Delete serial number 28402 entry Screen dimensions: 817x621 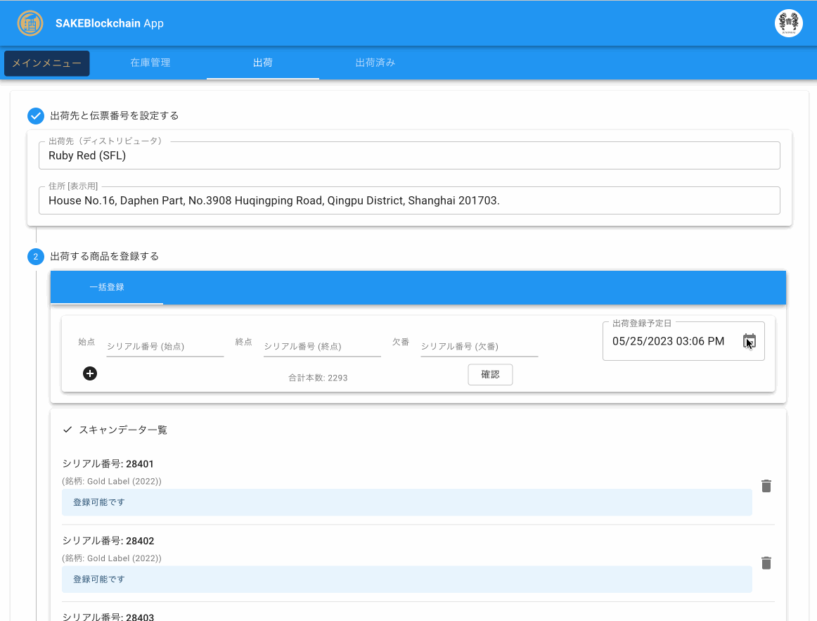tap(766, 563)
